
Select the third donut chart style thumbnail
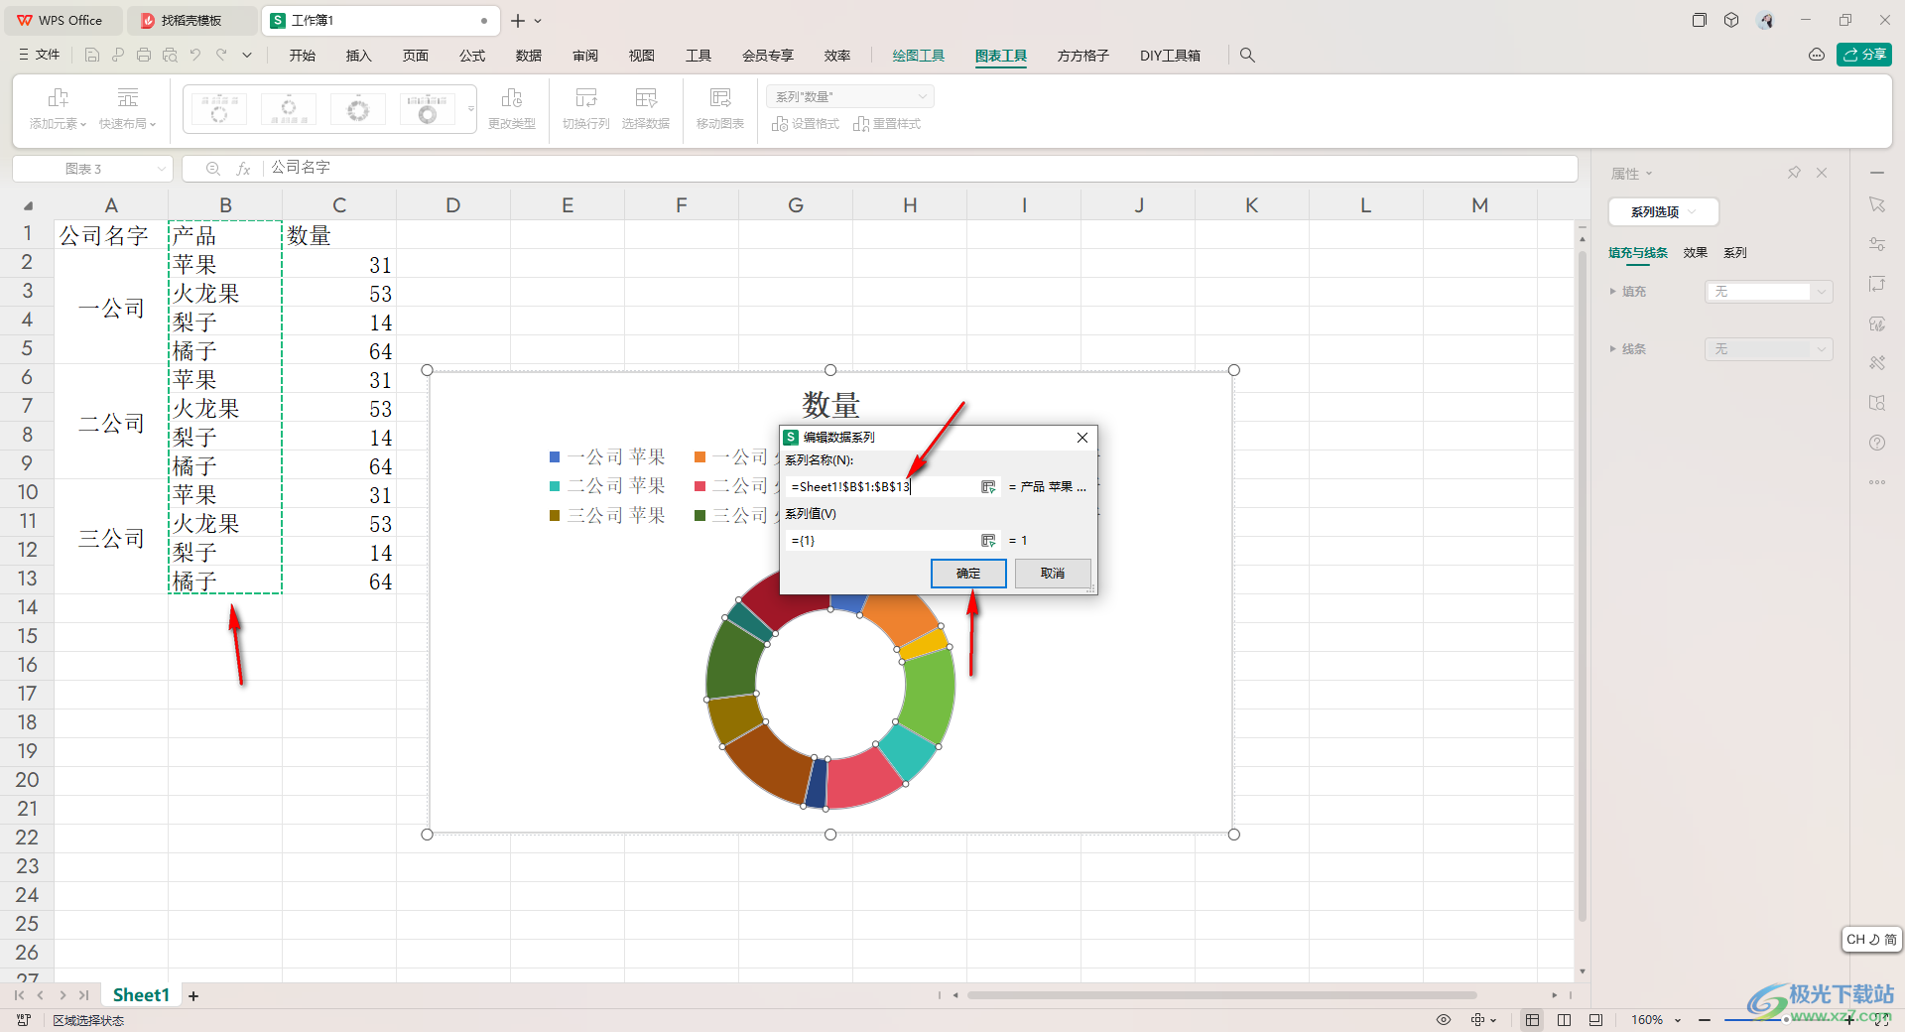358,108
